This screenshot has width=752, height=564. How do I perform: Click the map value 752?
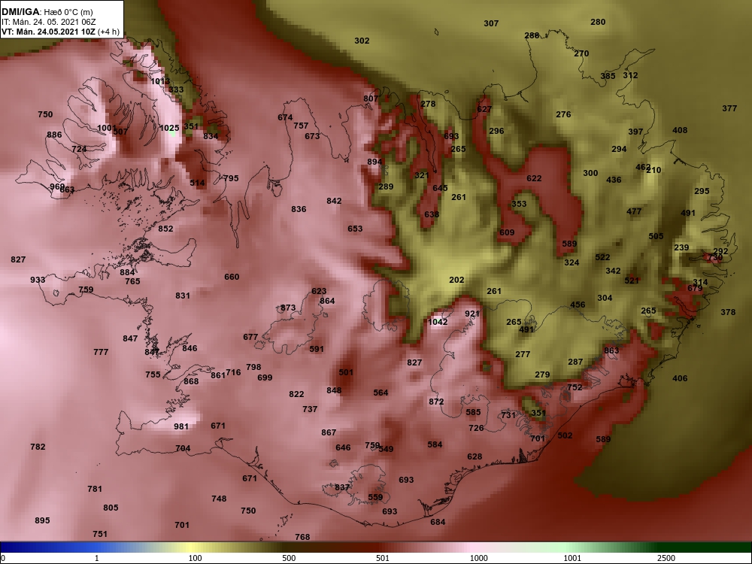coord(575,387)
